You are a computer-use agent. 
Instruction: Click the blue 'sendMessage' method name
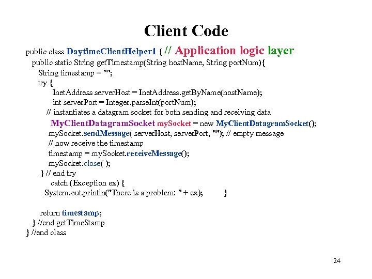click(x=106, y=133)
